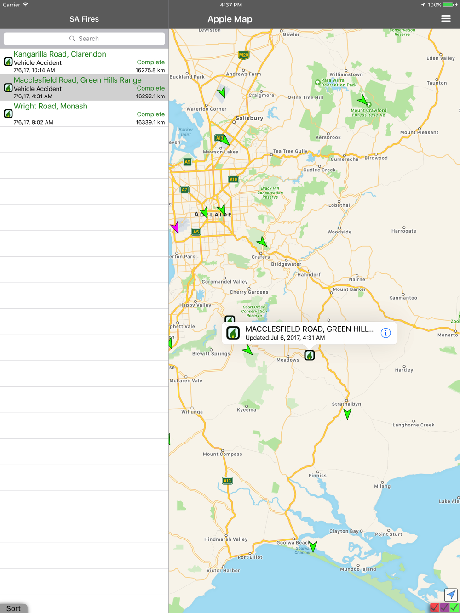The width and height of the screenshot is (460, 613).
Task: Tap the 16292.1 km distance value
Action: [150, 96]
